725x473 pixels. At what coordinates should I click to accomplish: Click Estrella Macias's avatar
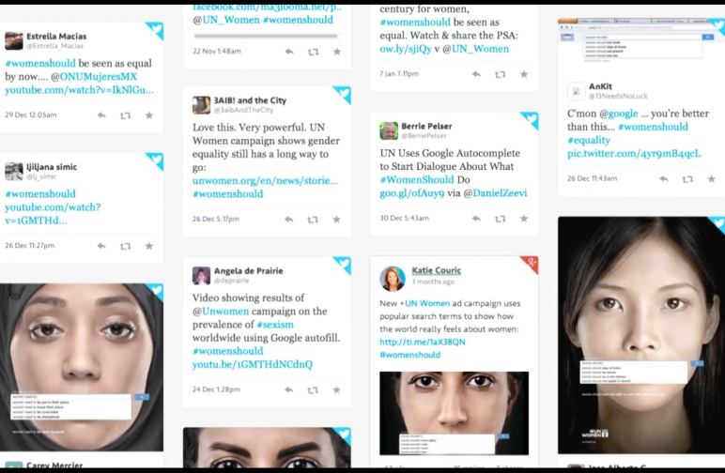tap(14, 40)
